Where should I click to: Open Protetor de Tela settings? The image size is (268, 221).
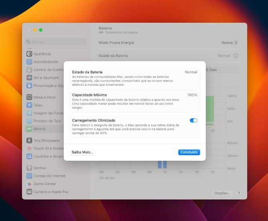[47, 121]
